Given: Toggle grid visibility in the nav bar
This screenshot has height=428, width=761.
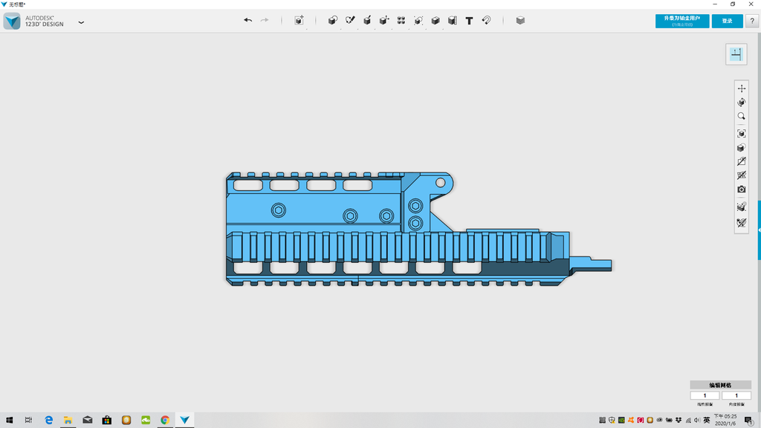Looking at the screenshot, I should click(742, 175).
